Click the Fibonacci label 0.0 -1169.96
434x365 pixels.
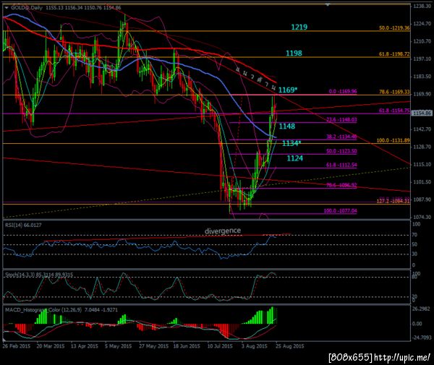click(x=343, y=91)
